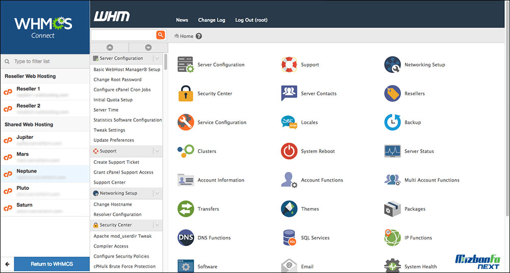Open the SQL Services database icon
The image size is (510, 273).
[289, 238]
